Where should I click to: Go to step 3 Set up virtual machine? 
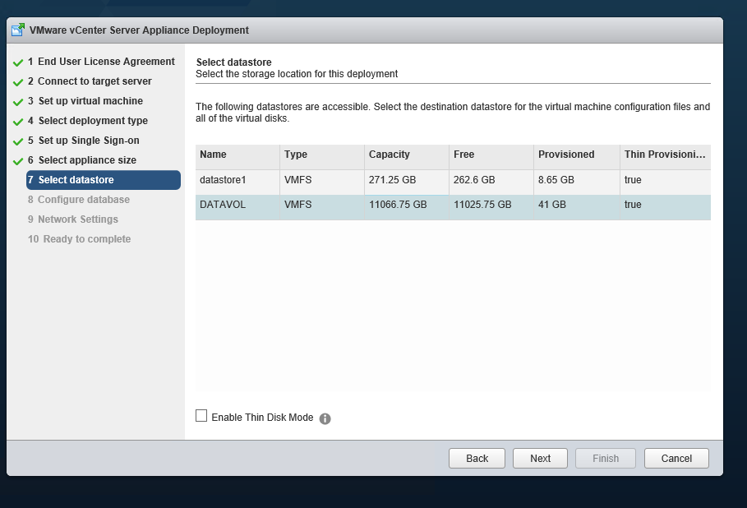tap(90, 101)
